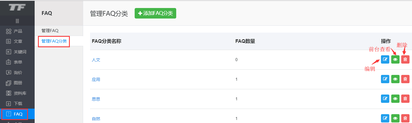The image size is (412, 123).
Task: Open the 人文 category link
Action: [x=96, y=60]
